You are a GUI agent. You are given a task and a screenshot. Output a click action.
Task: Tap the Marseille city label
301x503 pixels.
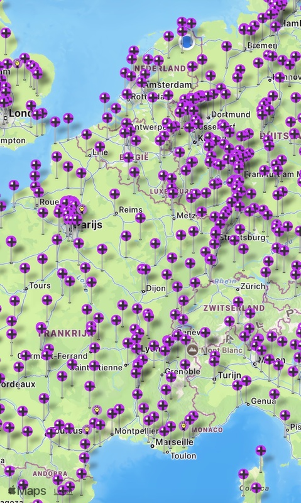[x=175, y=442]
